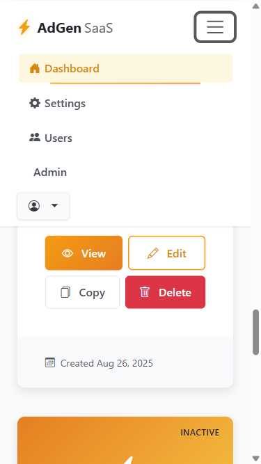
Task: Click the Copy button
Action: pyautogui.click(x=82, y=292)
